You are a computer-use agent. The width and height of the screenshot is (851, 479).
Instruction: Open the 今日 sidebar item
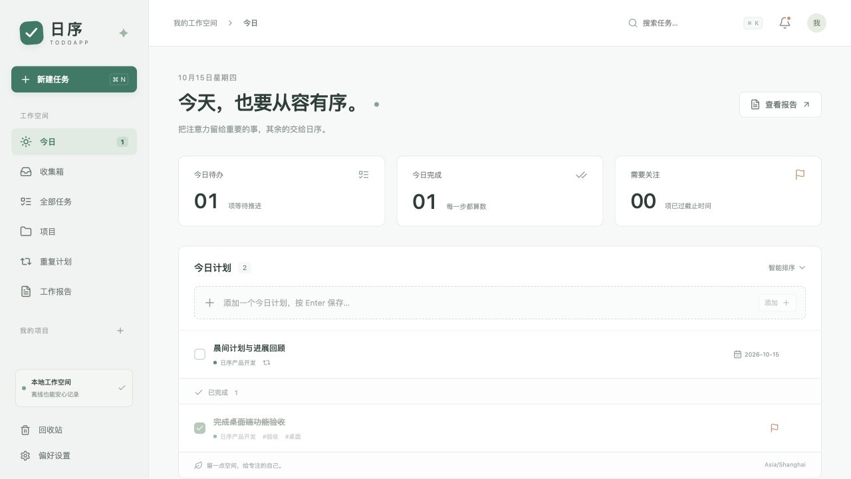tap(74, 142)
